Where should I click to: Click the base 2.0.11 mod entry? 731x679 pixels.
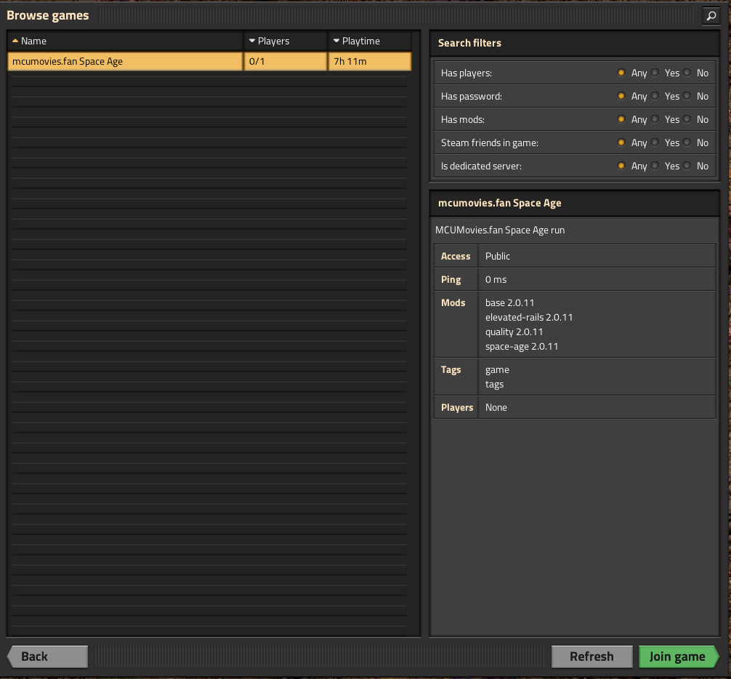click(x=509, y=302)
